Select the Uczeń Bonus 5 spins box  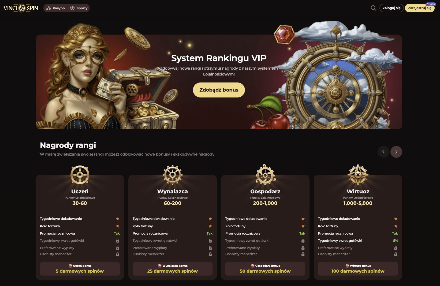click(80, 269)
